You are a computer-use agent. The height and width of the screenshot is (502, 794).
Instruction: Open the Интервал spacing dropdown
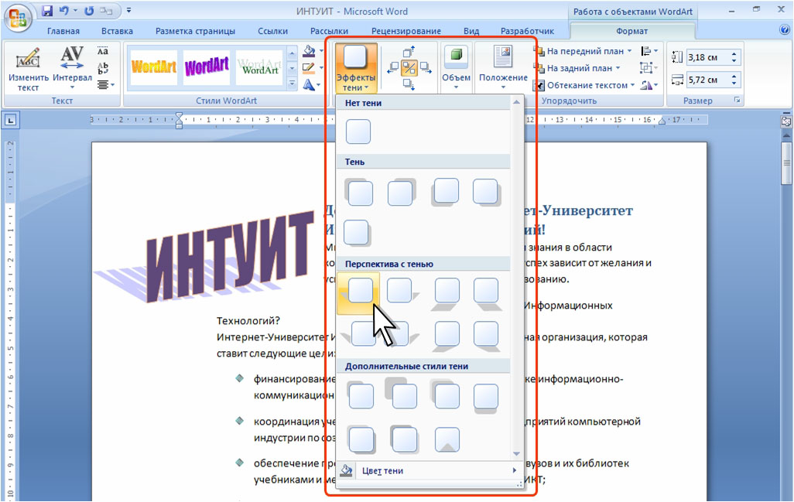click(x=72, y=69)
